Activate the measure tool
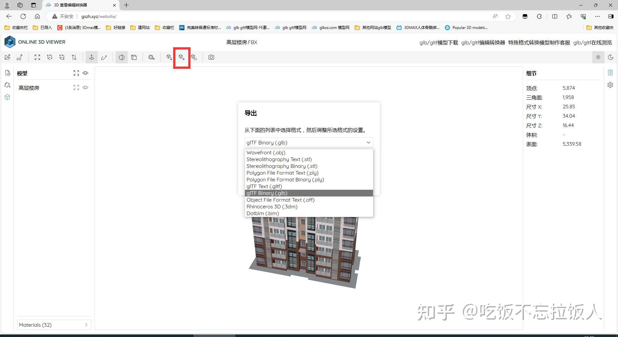Screen dimensions: 618x337 [151, 57]
